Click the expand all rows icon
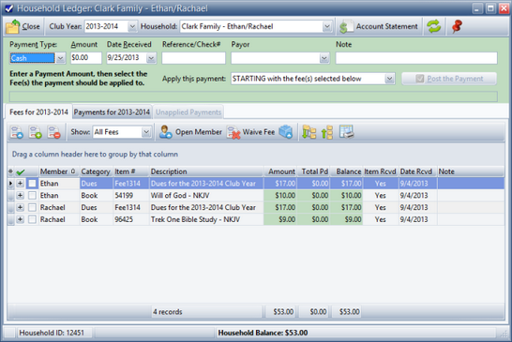The image size is (512, 342). [309, 132]
